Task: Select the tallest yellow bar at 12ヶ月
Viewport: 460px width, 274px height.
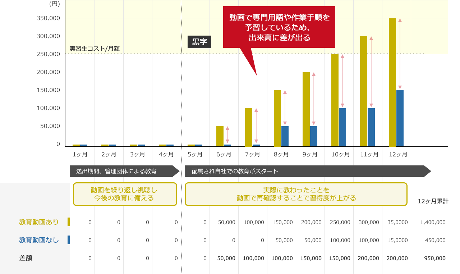Action: point(392,81)
